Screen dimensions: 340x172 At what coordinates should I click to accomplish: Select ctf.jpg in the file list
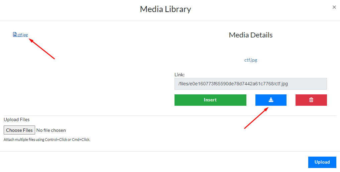tap(22, 35)
